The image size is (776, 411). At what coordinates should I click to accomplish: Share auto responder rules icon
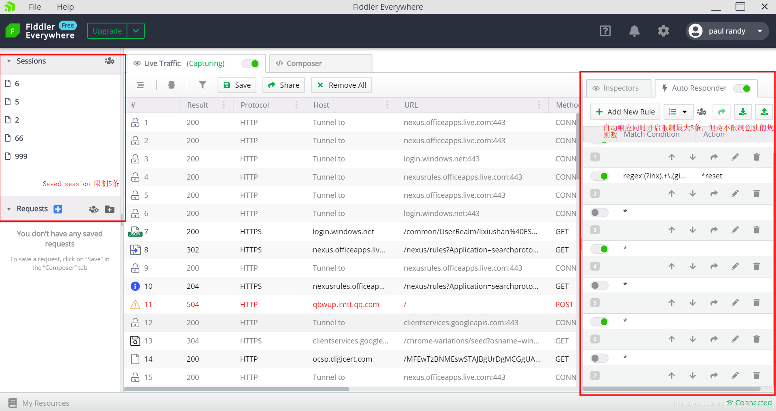pos(702,112)
